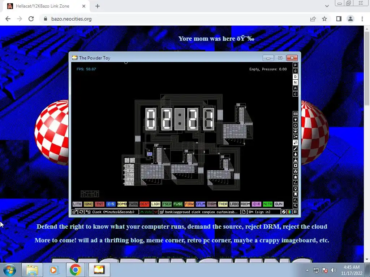Screen dimensions: 370x277
Task: Open element search magnifier in Powder Toy
Action: pos(295,206)
